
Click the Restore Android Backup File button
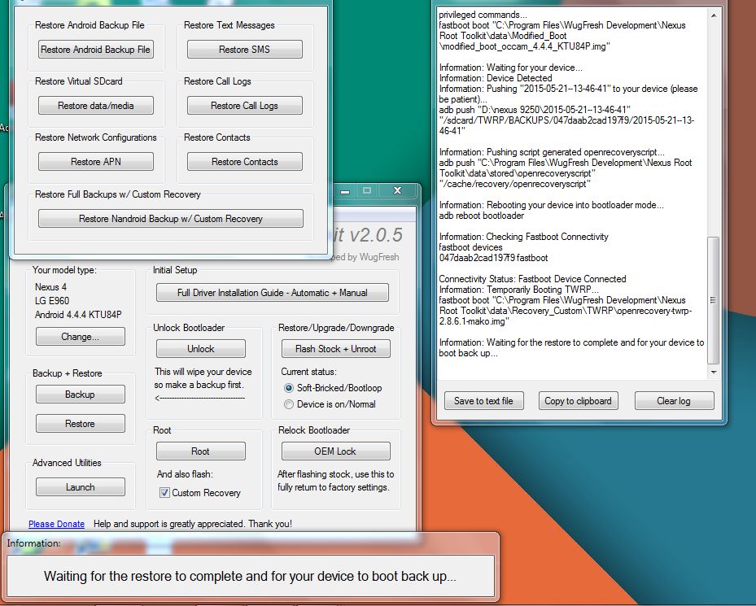coord(95,49)
